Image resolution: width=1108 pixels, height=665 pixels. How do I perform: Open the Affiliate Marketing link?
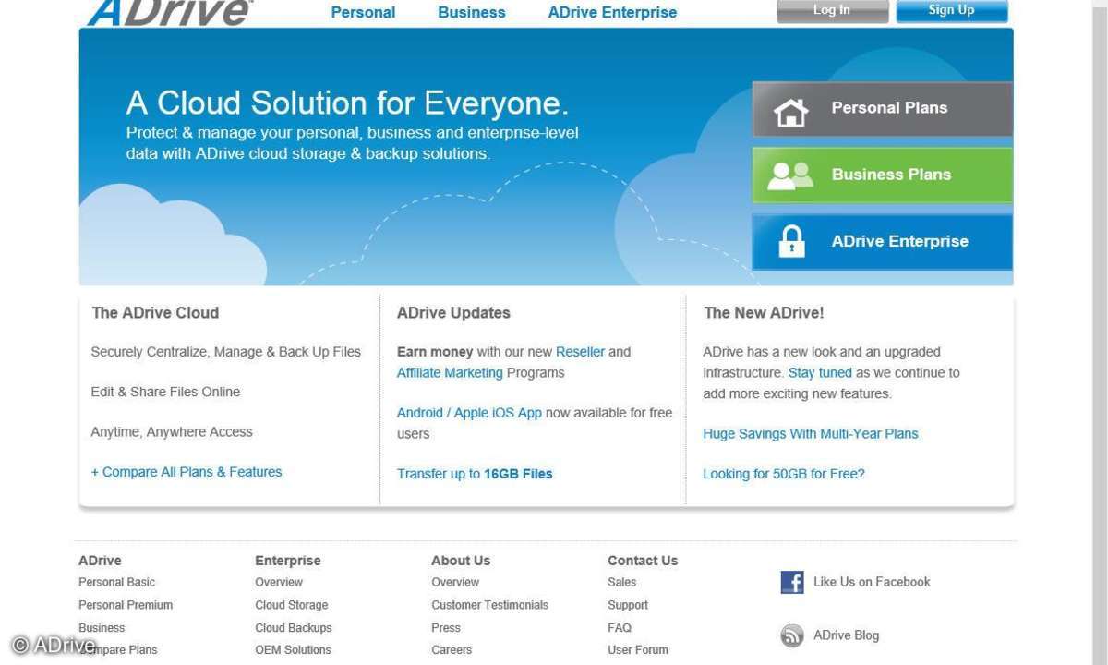click(x=450, y=373)
